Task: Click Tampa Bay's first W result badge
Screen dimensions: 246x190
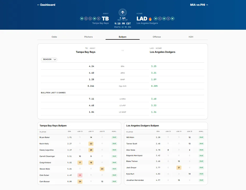Action: click(82, 19)
